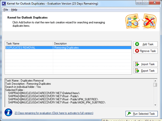Click the Description column header
This screenshot has width=162, height=121.
point(92,44)
